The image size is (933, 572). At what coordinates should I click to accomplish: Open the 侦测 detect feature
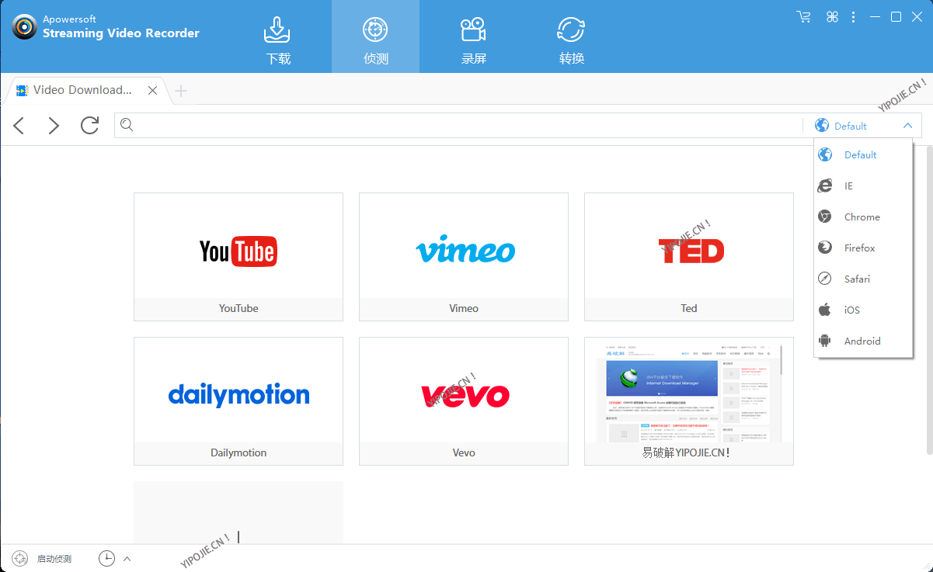375,36
